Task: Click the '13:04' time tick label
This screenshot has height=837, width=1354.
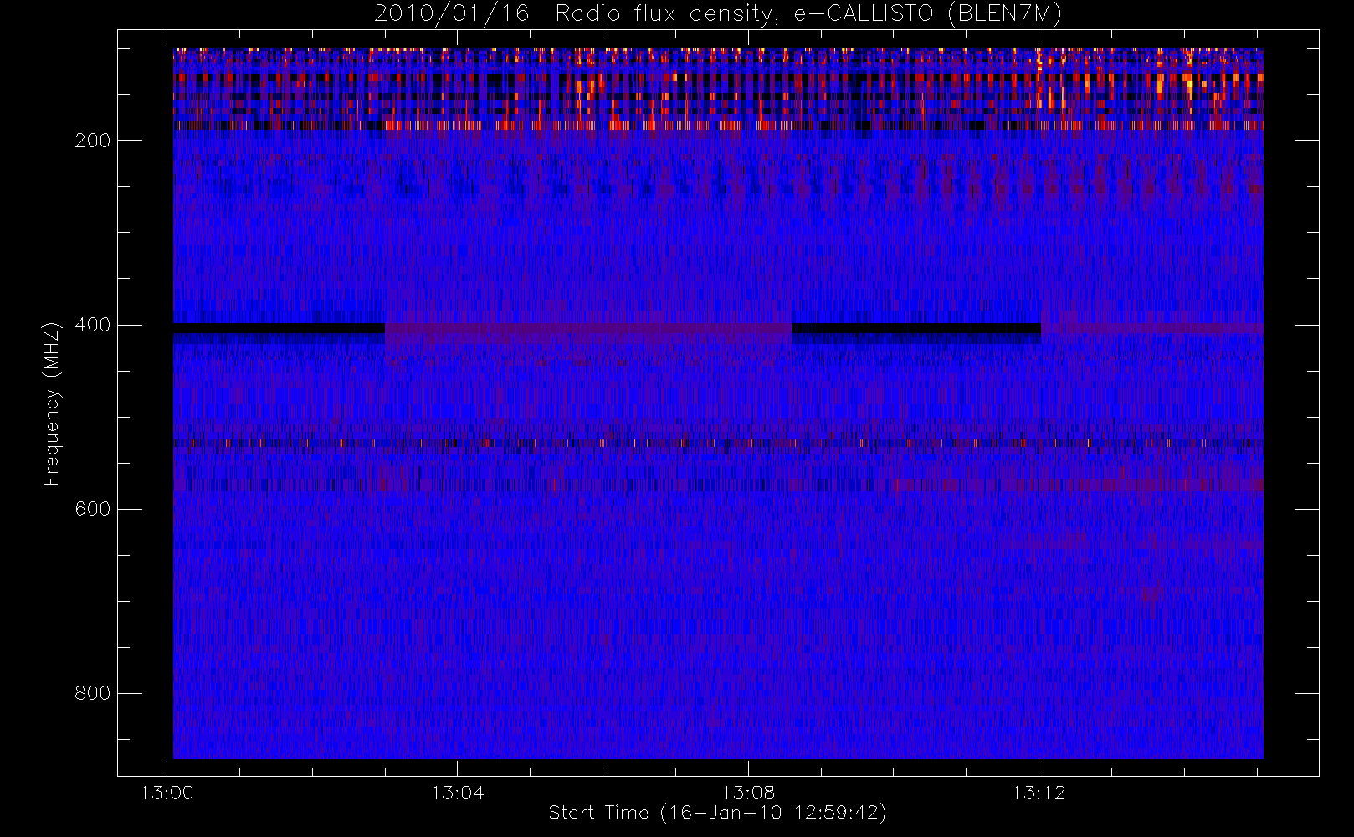Action: pyautogui.click(x=458, y=793)
